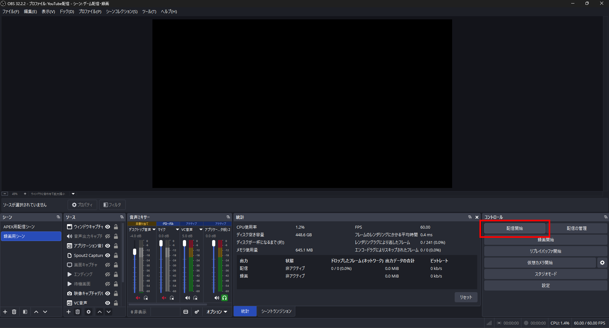The height and width of the screenshot is (328, 609).
Task: Click the 録画開始 button
Action: tap(546, 240)
